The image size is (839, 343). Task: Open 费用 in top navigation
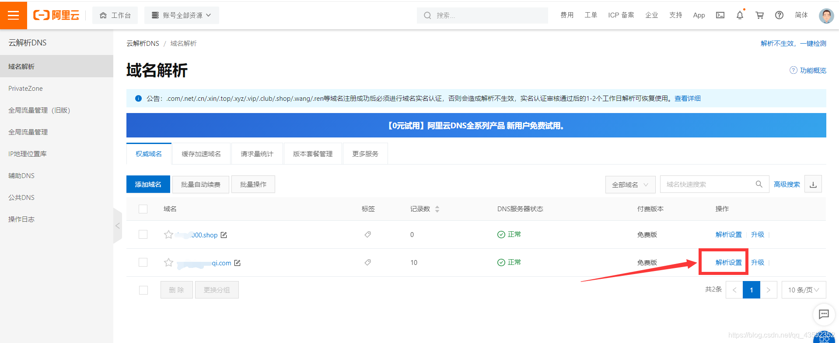tap(567, 15)
